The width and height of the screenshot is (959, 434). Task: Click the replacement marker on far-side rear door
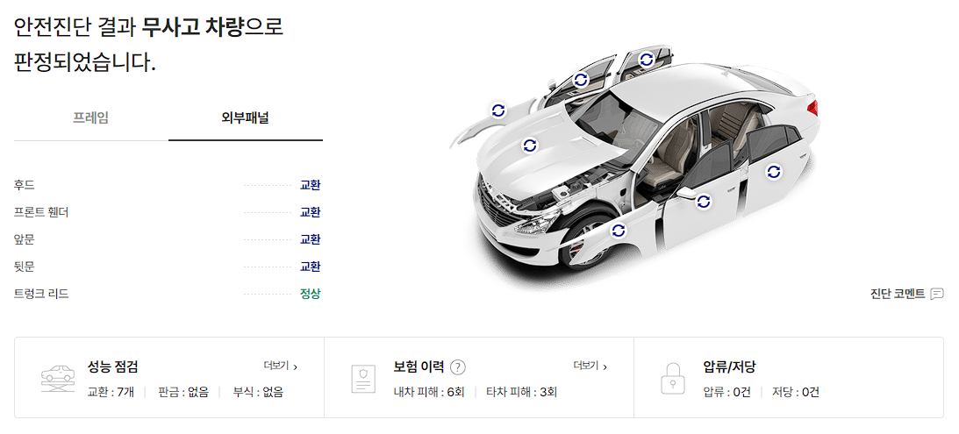tap(647, 60)
